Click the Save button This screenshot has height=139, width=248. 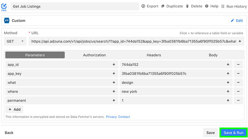coord(210,133)
